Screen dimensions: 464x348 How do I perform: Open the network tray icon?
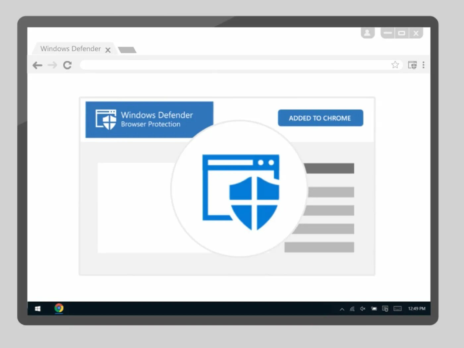tap(352, 309)
